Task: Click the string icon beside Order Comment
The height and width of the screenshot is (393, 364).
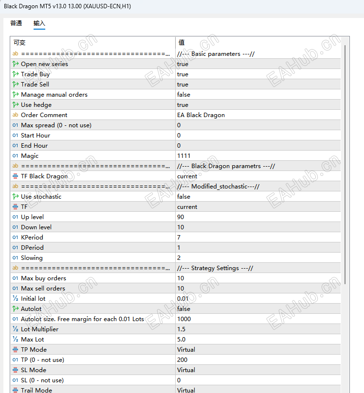Action: point(15,115)
